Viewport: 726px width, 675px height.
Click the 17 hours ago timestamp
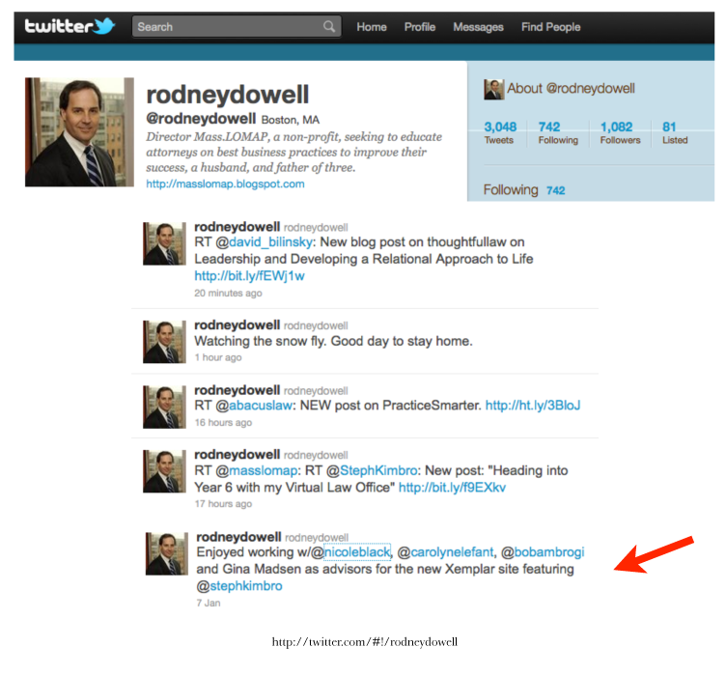click(223, 503)
